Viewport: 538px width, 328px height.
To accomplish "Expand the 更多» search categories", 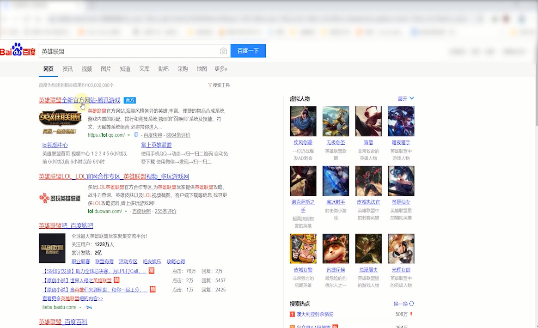I will point(221,69).
